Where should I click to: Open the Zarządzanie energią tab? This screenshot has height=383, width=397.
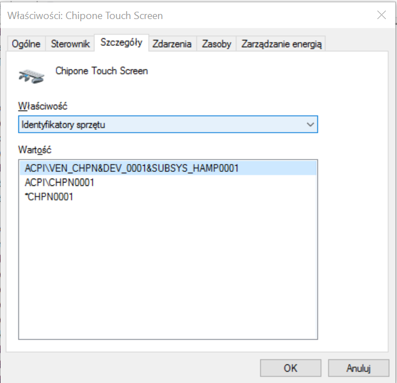tap(281, 44)
